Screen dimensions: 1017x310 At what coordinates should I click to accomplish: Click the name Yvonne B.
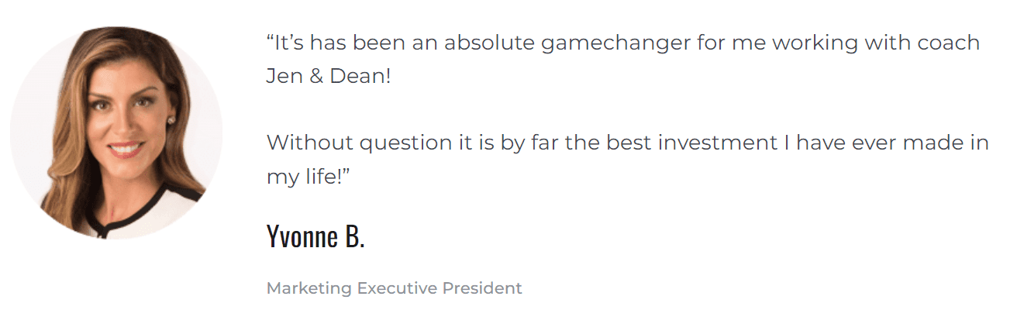tap(315, 236)
